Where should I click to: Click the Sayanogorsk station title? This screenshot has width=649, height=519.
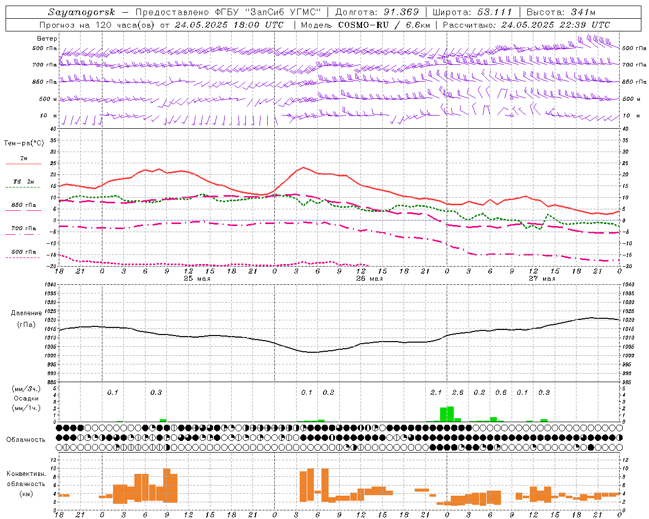tap(81, 12)
